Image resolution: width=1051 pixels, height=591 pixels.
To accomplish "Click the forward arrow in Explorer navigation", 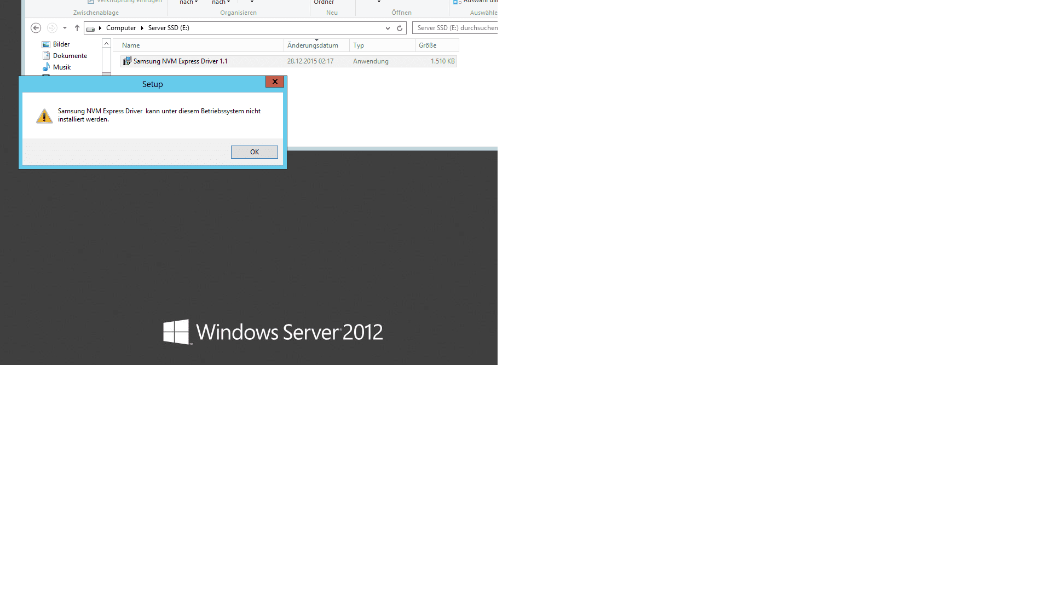I will [52, 28].
